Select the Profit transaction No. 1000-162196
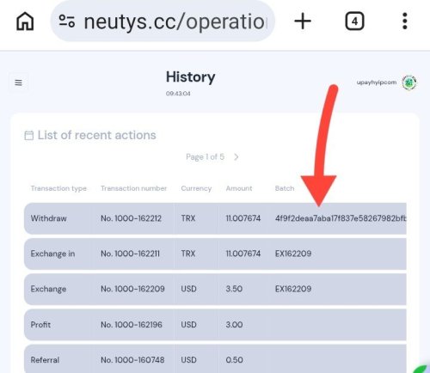 (215, 325)
